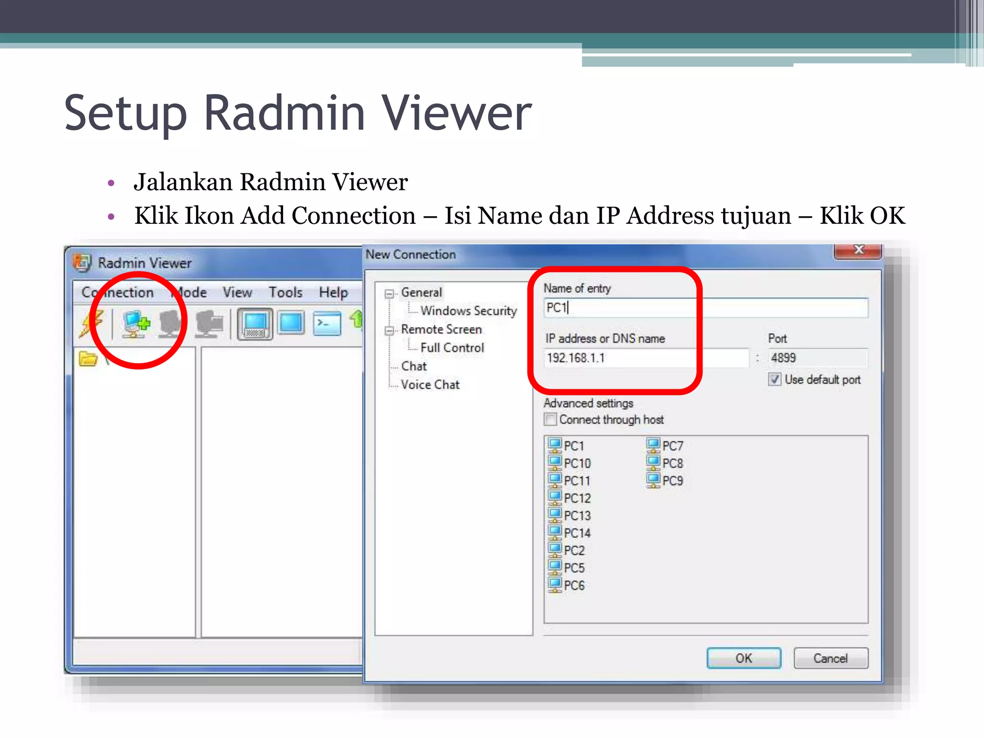Enable Connect through host checkbox

click(551, 419)
